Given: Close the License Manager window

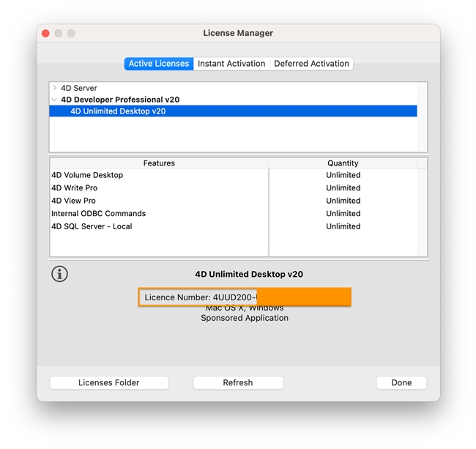Looking at the screenshot, I should click(x=45, y=34).
